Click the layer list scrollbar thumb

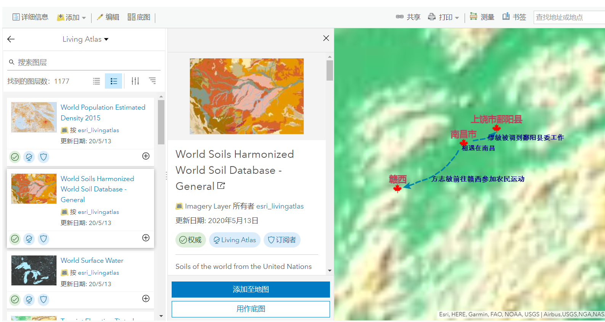(x=161, y=122)
